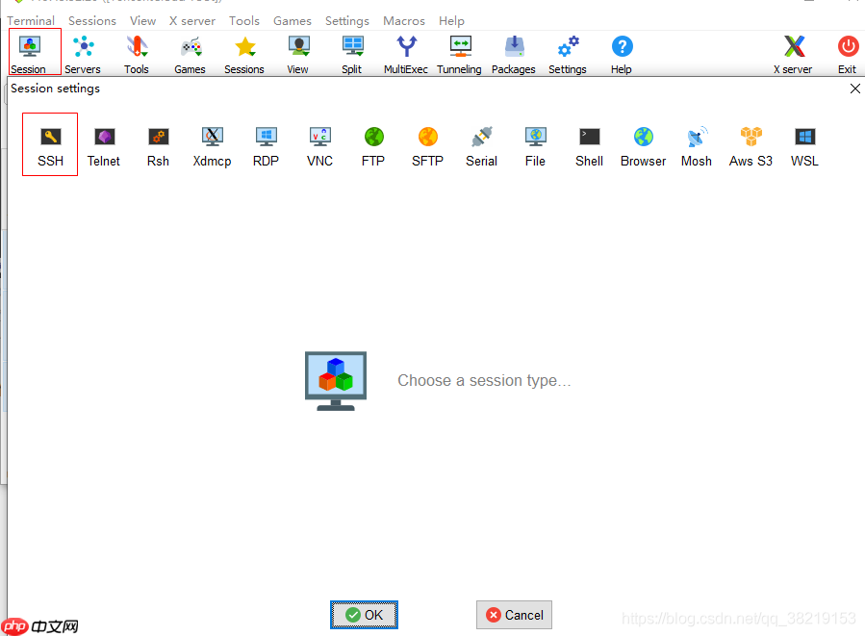Open the View menu in menu bar

(142, 21)
